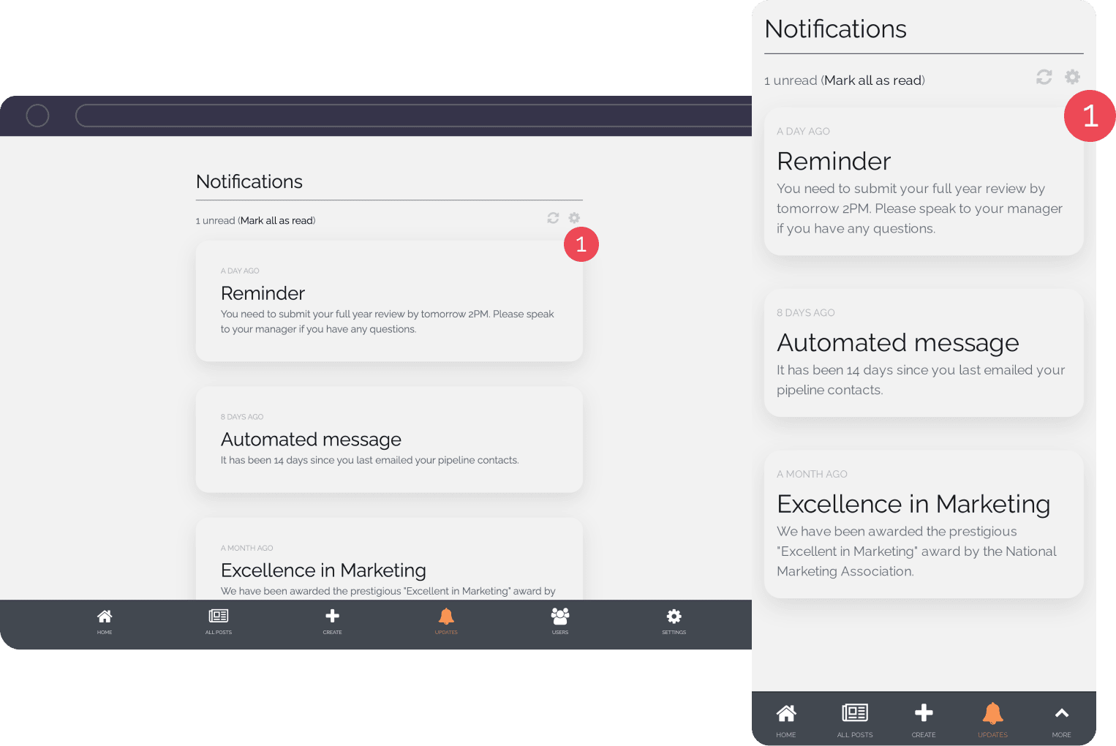Click Mark all as read in desktop view
This screenshot has height=746, width=1116.
(x=277, y=220)
